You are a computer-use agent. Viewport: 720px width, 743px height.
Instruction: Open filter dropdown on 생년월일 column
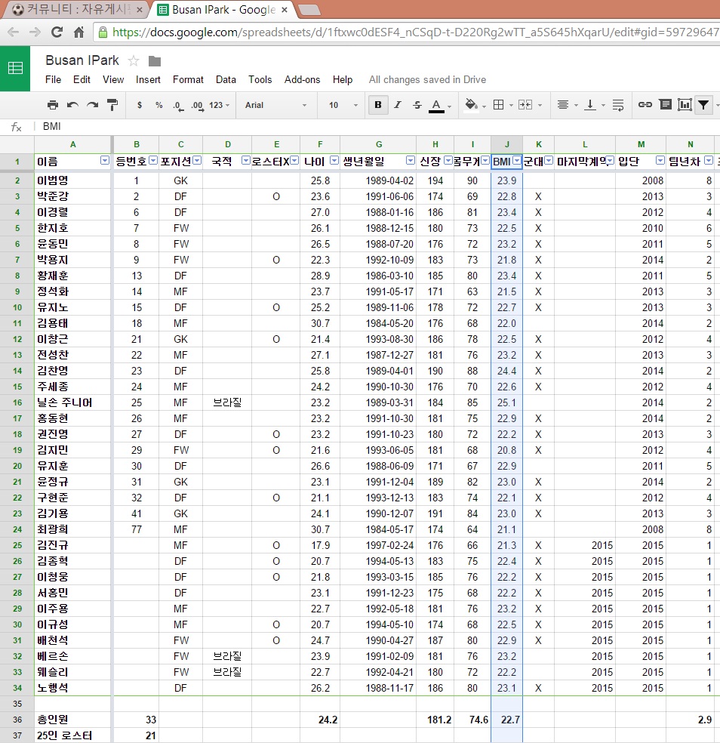coord(411,161)
